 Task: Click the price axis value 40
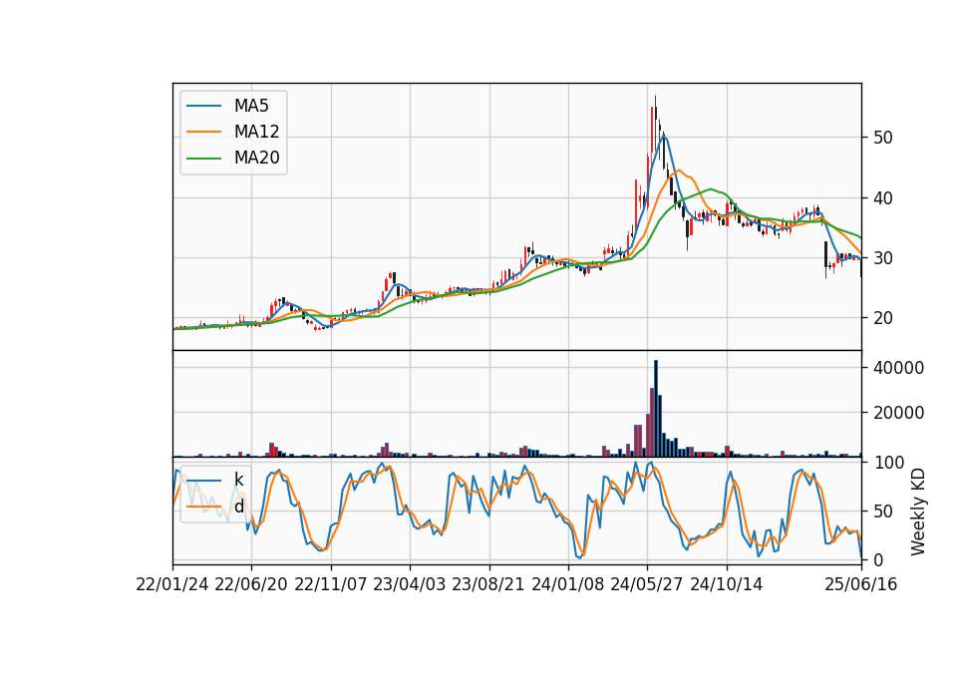[883, 197]
